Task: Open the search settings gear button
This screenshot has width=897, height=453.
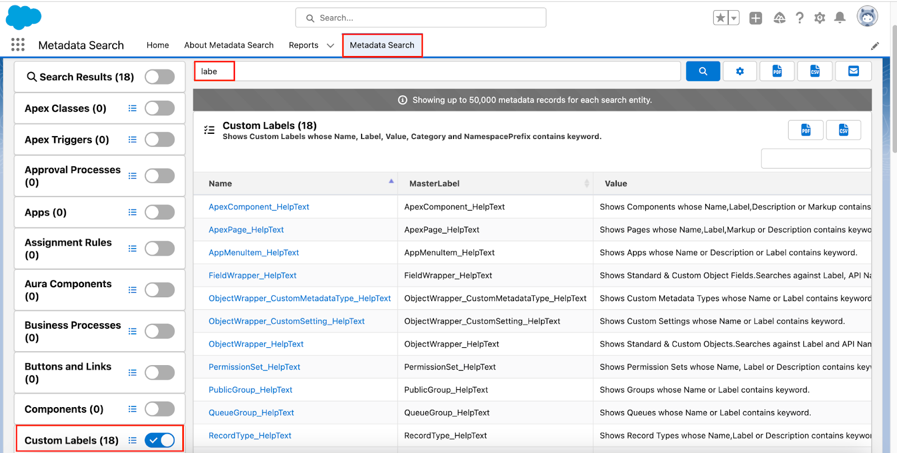Action: pyautogui.click(x=740, y=71)
